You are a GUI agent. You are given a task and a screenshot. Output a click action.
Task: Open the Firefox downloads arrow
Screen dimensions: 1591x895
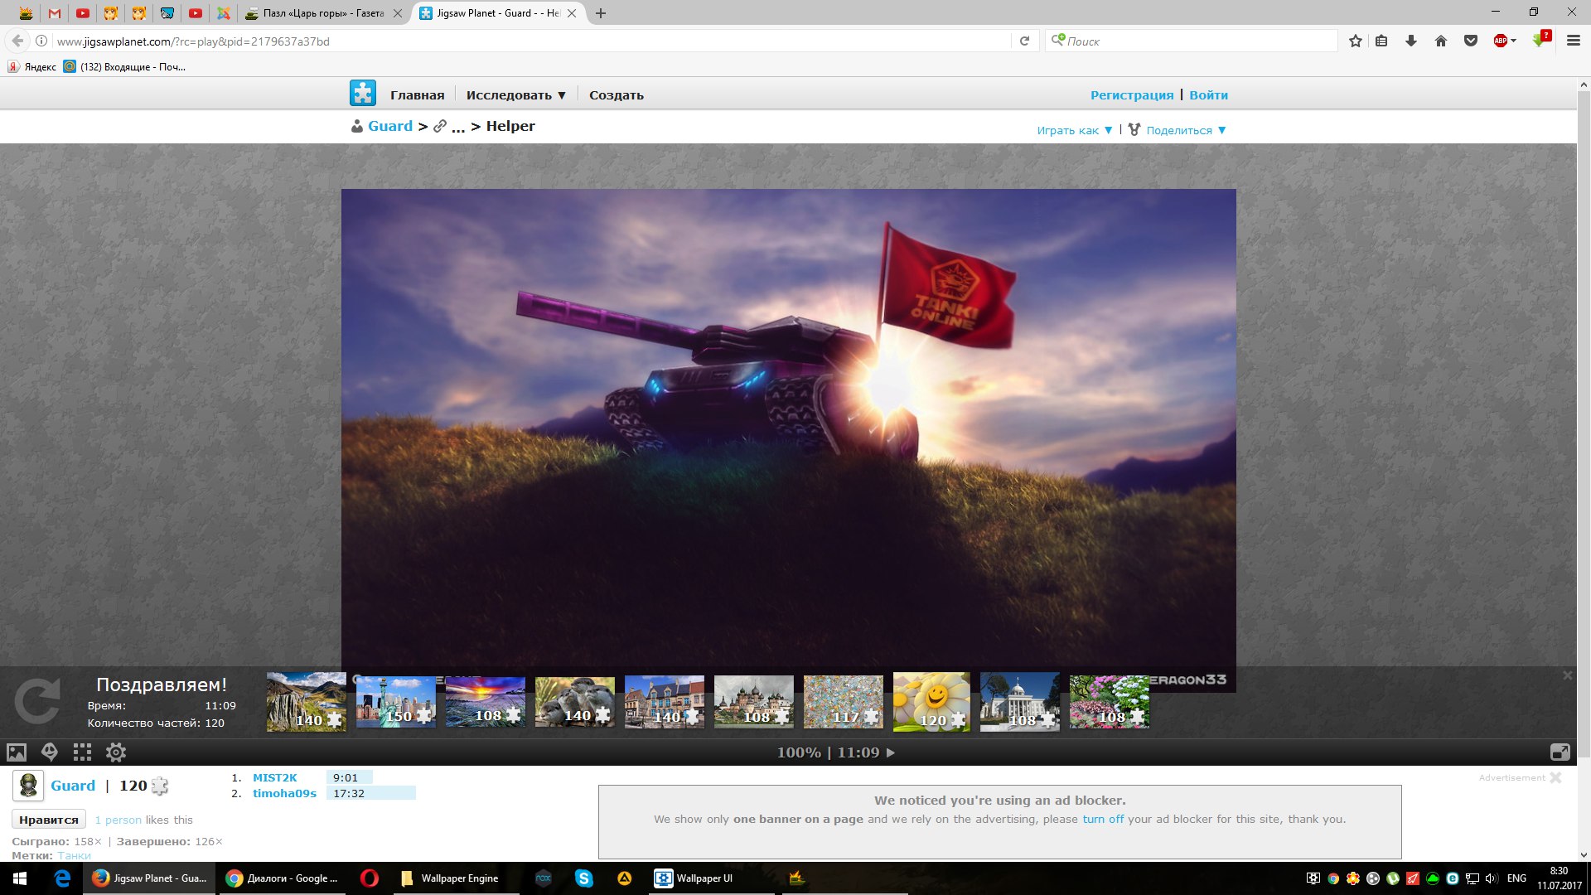click(1411, 41)
